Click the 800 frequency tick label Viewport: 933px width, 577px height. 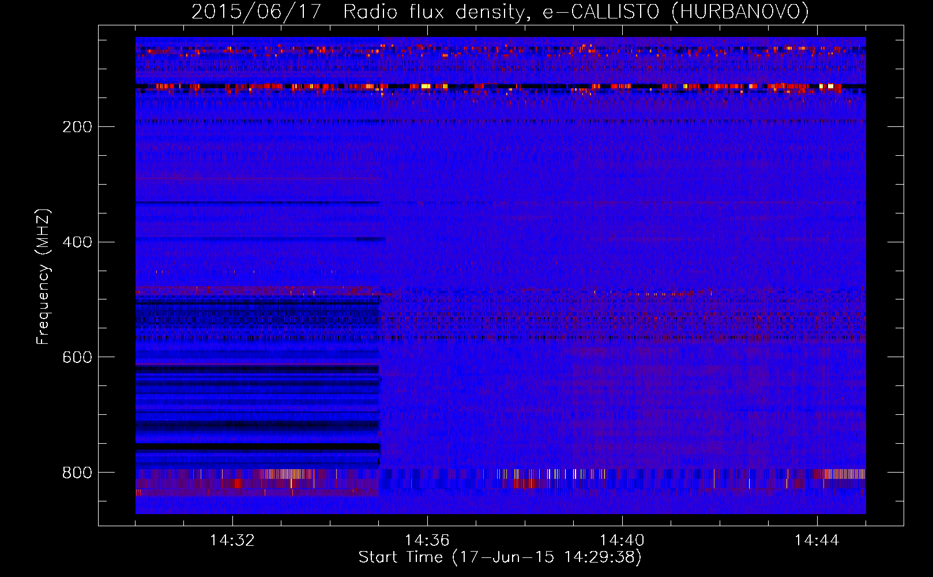[x=77, y=473]
